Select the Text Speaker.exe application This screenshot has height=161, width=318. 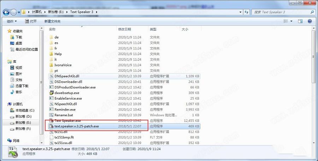(x=67, y=121)
